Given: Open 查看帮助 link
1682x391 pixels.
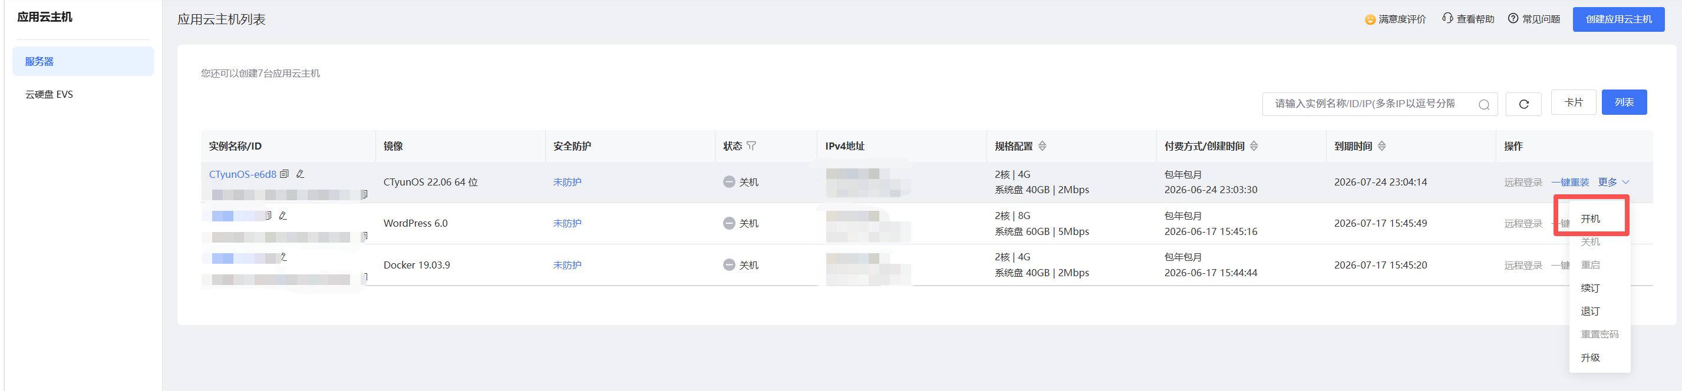Looking at the screenshot, I should (x=1475, y=19).
